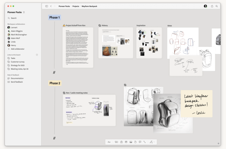
Task: Open Strategy for 2023 link
Action: (16, 66)
